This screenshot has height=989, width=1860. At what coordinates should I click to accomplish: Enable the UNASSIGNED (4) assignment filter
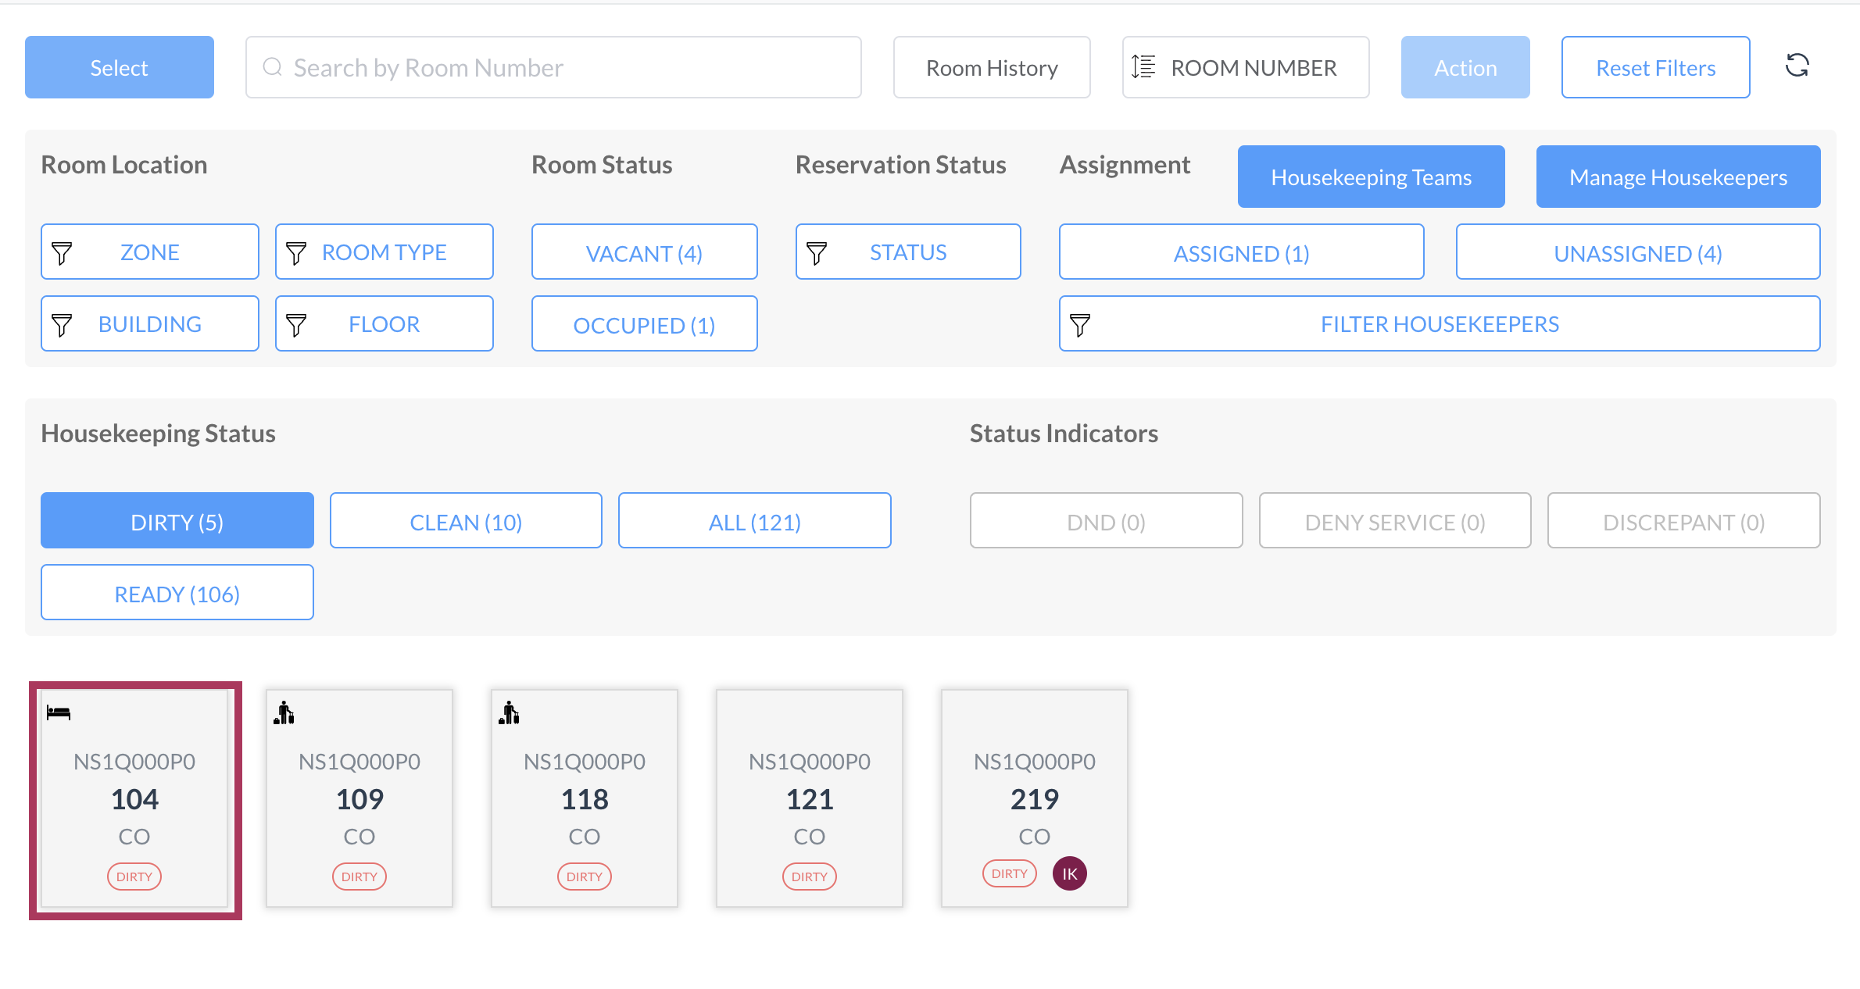coord(1637,252)
